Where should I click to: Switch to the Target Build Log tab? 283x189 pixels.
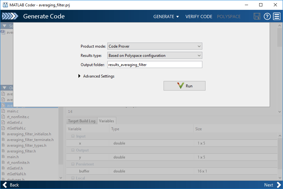coord(82,121)
